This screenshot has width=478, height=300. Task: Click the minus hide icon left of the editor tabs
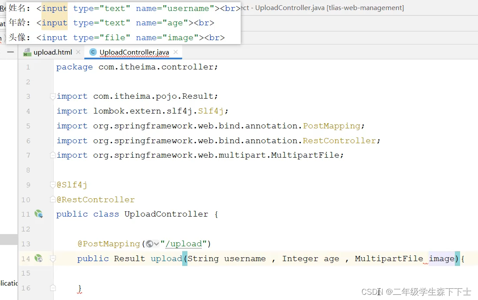tap(10, 52)
